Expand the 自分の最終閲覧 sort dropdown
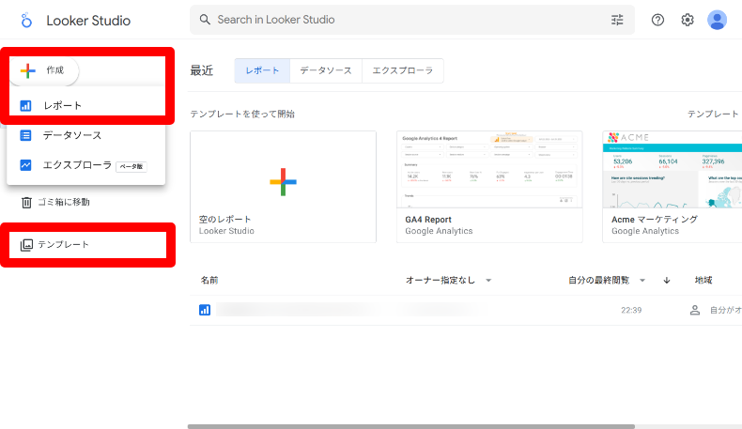 (x=607, y=281)
